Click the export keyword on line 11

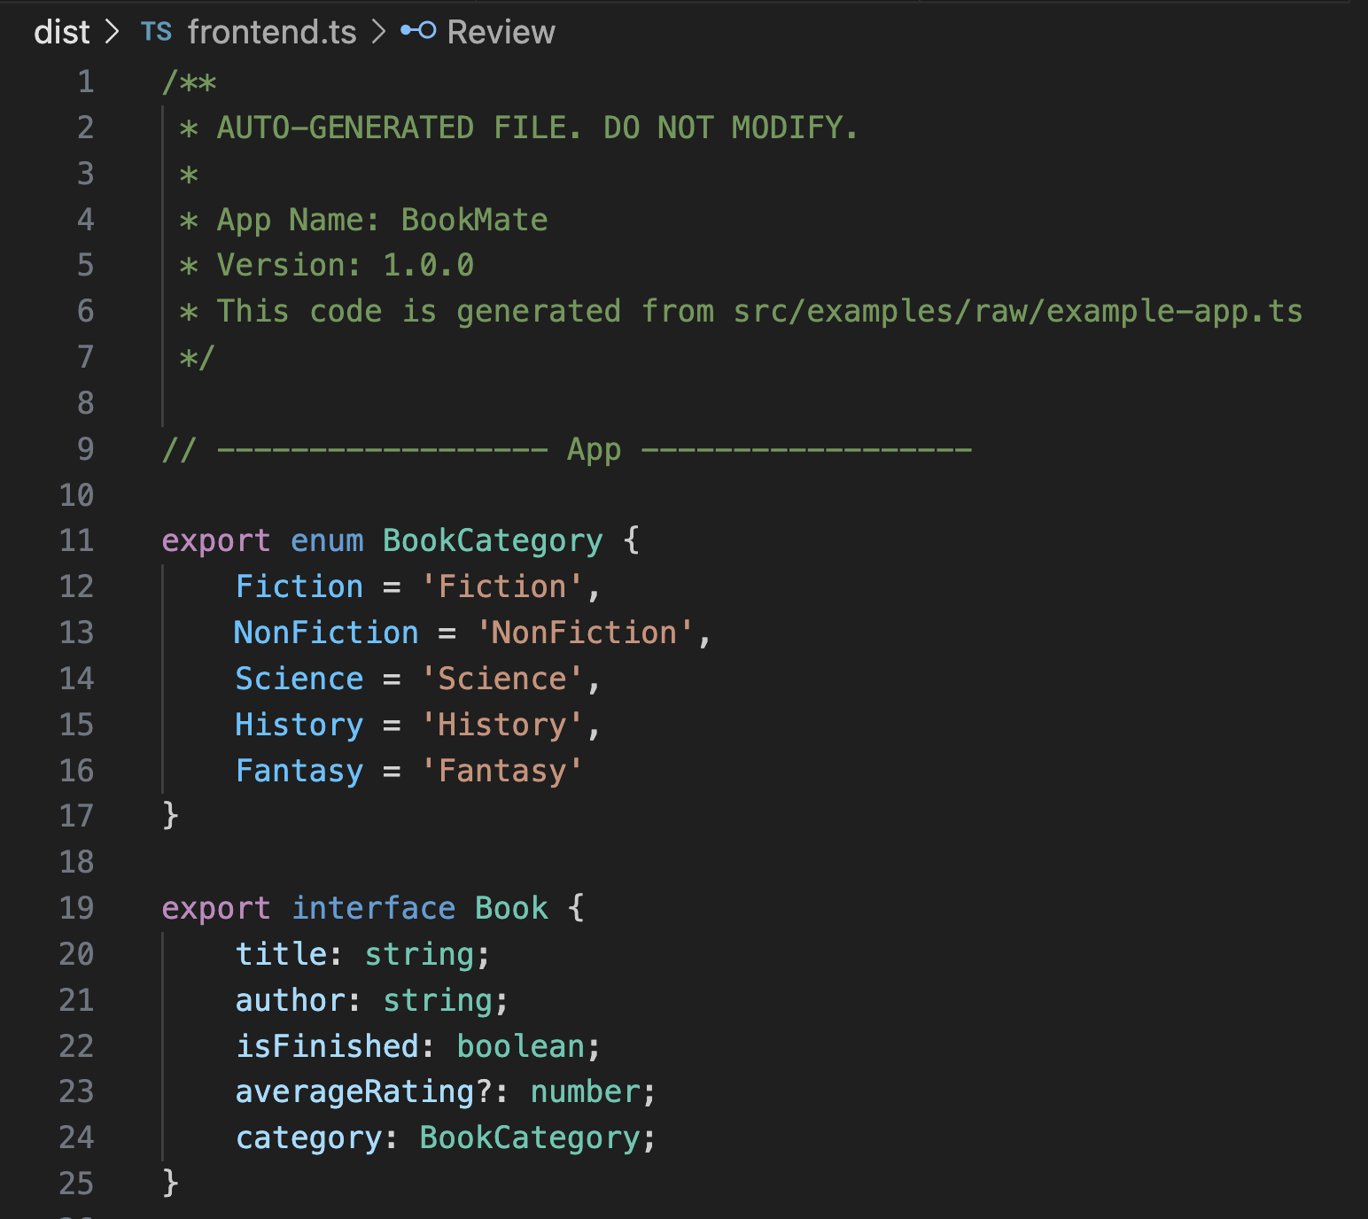click(x=216, y=540)
